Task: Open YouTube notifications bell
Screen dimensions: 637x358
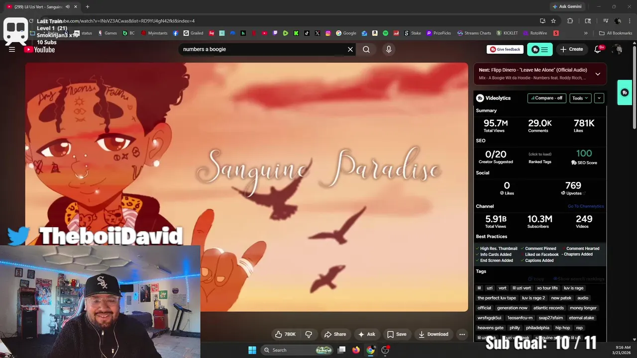Action: [x=599, y=49]
